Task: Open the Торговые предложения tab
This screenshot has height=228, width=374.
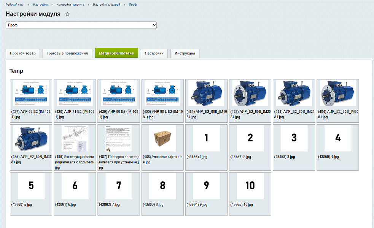Action: tap(67, 53)
